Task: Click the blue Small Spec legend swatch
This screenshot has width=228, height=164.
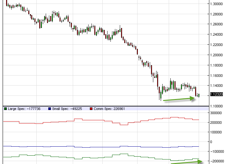Action: pos(50,109)
